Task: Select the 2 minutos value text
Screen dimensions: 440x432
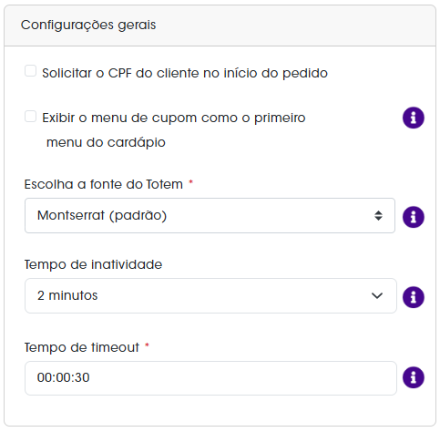Action: (x=67, y=295)
